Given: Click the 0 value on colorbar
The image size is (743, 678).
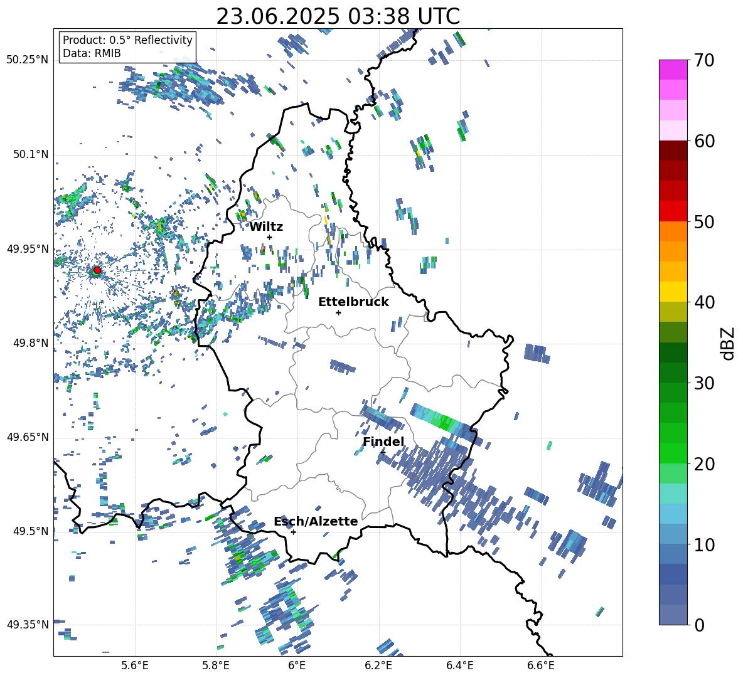Looking at the screenshot, I should [699, 625].
